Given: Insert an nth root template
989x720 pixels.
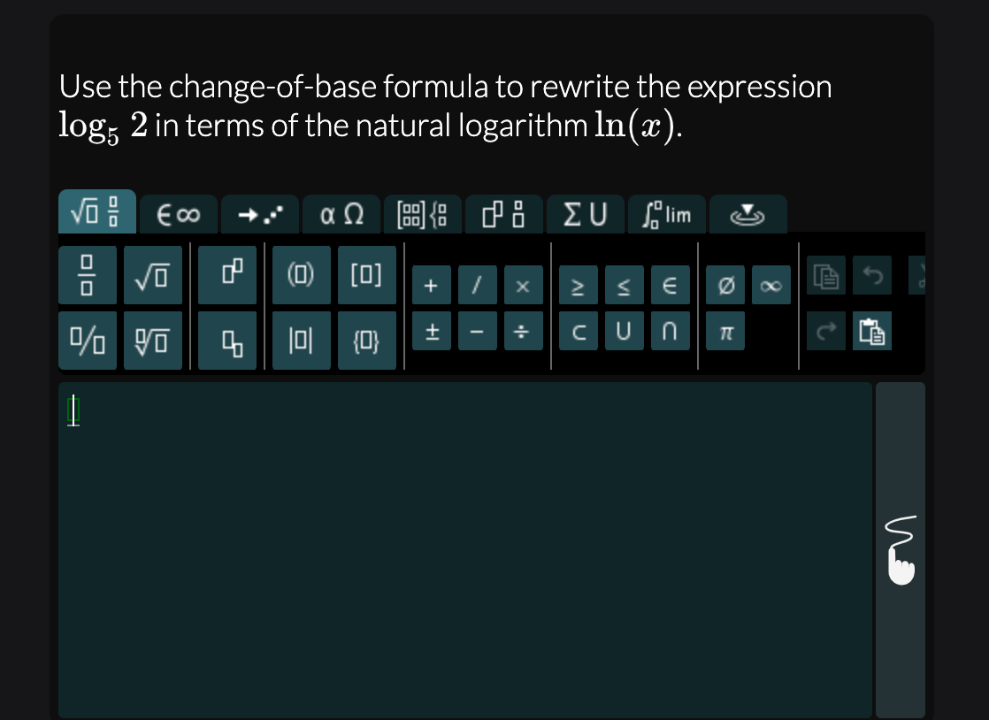Looking at the screenshot, I should pos(152,340).
